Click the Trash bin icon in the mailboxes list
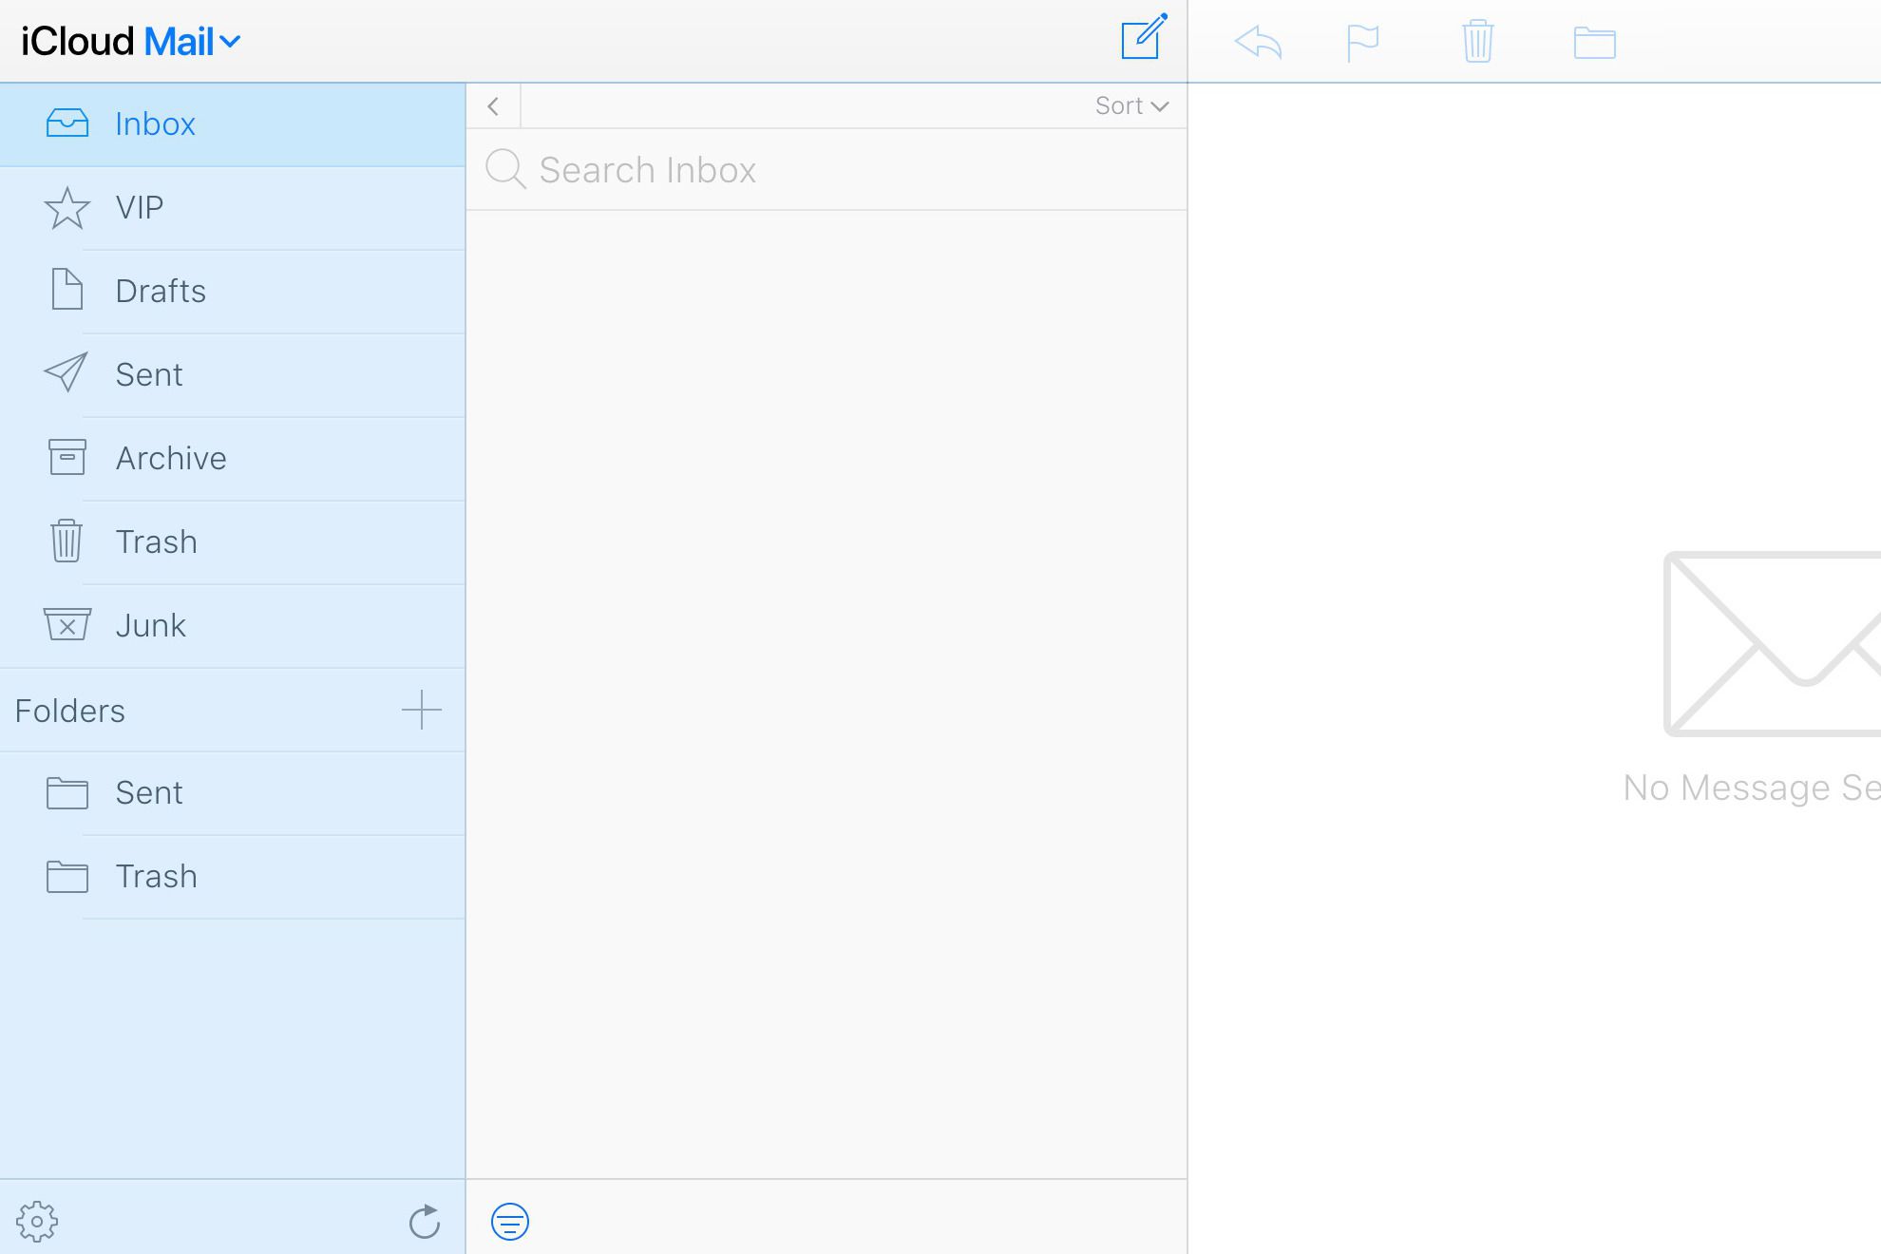 [66, 541]
